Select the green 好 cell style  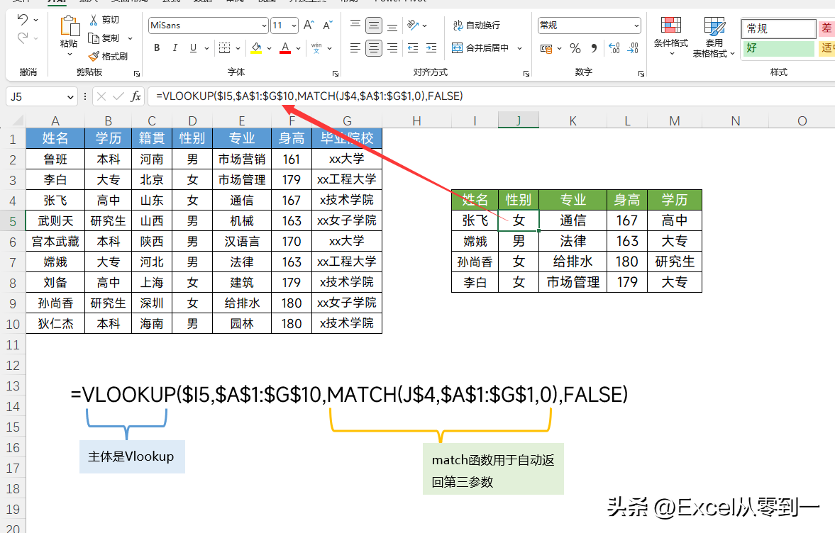[778, 48]
